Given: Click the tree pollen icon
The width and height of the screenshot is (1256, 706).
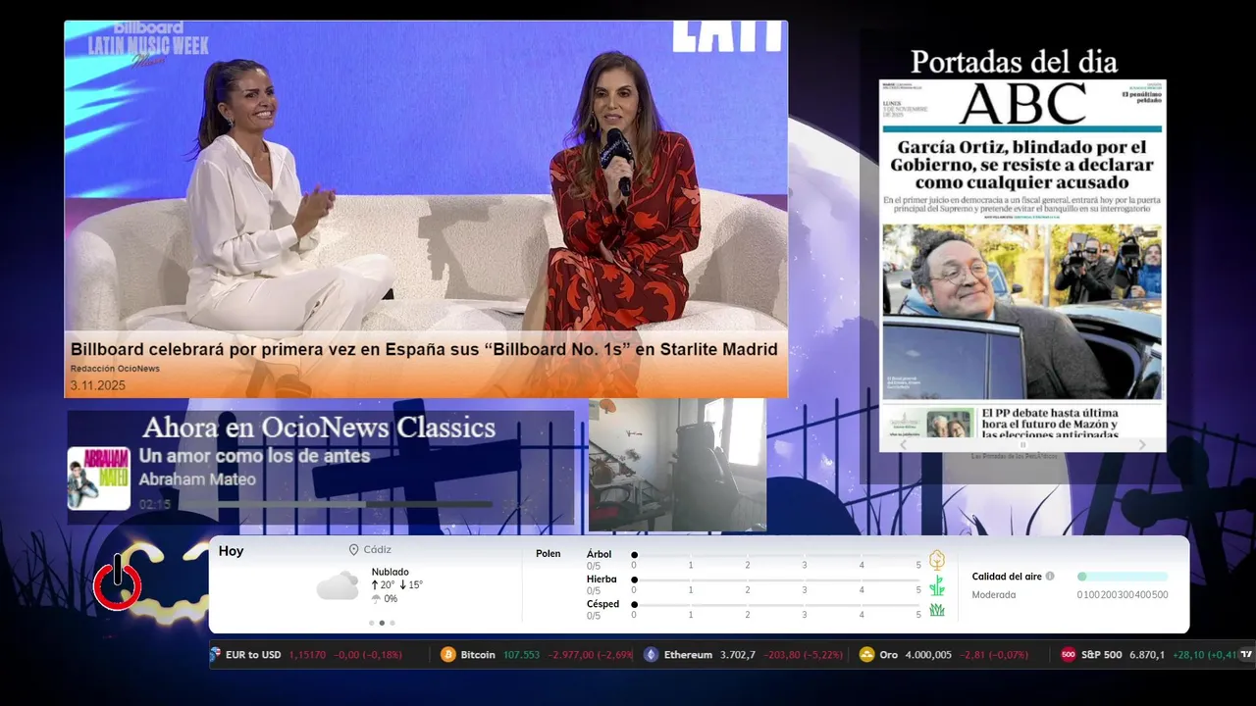Looking at the screenshot, I should click(x=937, y=560).
